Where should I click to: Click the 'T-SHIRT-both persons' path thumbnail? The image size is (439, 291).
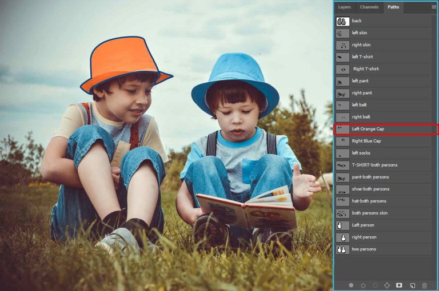coord(342,165)
